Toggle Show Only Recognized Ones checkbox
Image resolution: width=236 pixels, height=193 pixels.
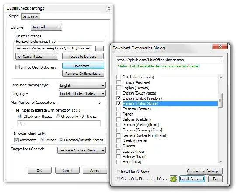pos(118,179)
